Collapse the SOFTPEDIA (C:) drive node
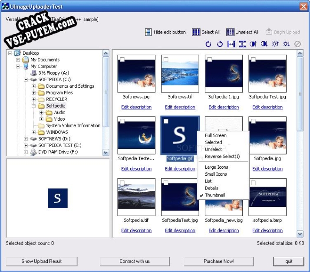The image size is (310, 272). (26, 80)
